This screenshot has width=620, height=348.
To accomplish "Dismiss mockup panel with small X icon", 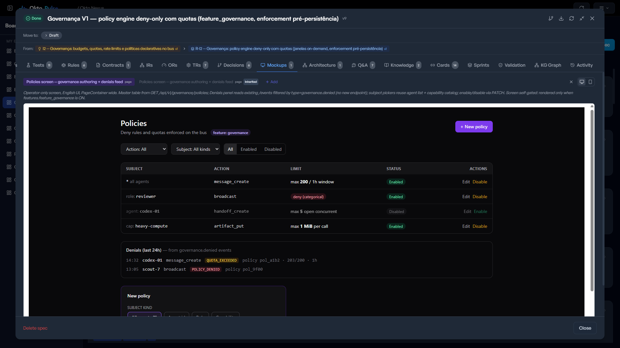I will pyautogui.click(x=571, y=82).
